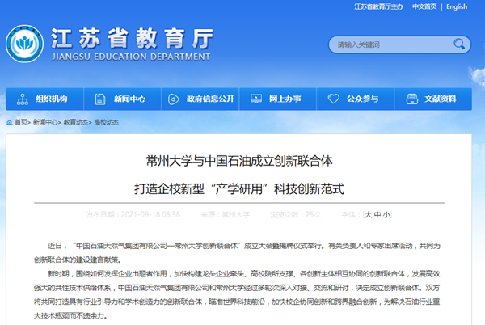The width and height of the screenshot is (485, 325).
Task: Open the 新闻中心 menu
Action: coord(129,99)
